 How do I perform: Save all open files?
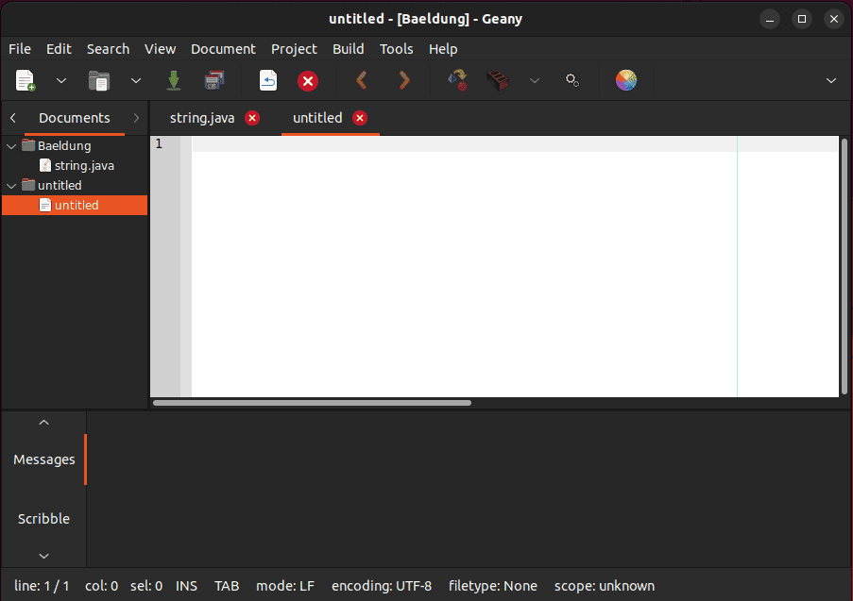pyautogui.click(x=214, y=81)
